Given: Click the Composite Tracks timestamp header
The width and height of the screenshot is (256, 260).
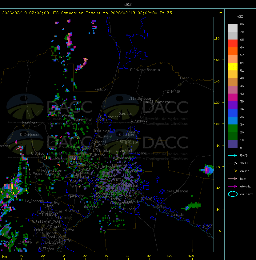Looking at the screenshot, I should (x=87, y=13).
